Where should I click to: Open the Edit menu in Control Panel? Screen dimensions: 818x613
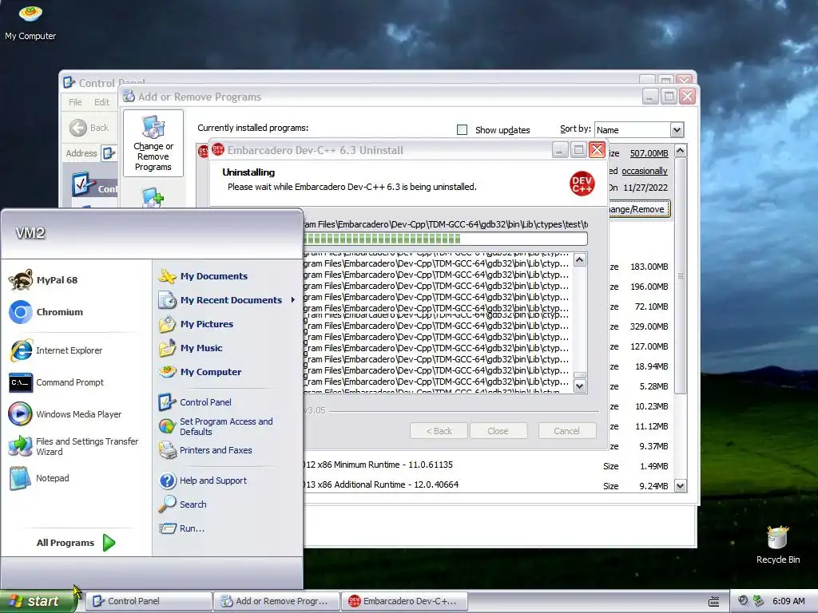101,102
